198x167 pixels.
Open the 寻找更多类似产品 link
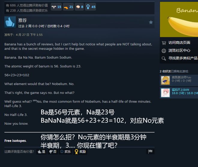(183, 58)
